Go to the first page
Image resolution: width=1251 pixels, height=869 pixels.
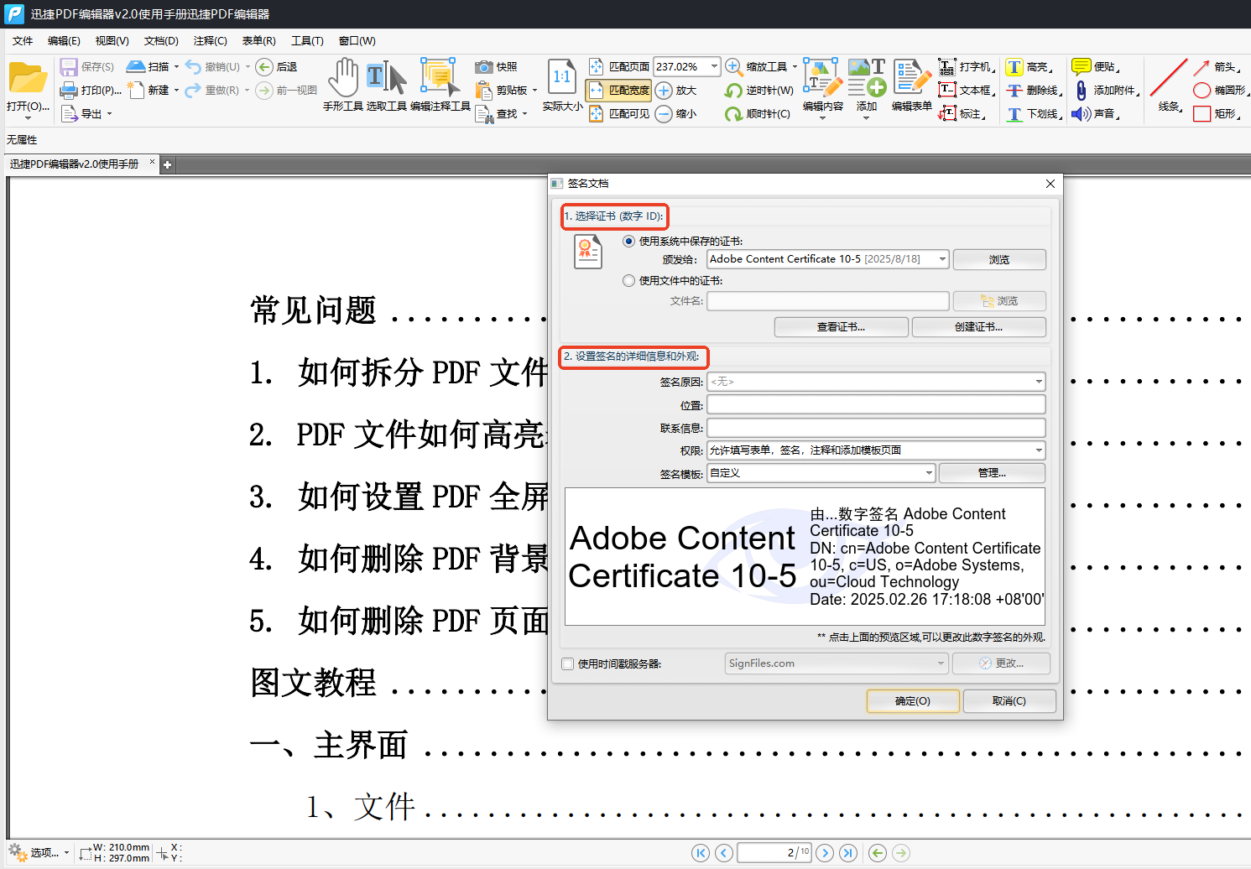click(x=701, y=853)
